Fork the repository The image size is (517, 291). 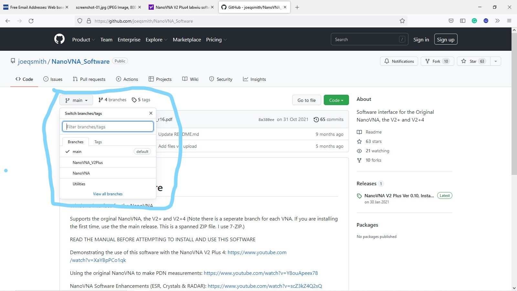click(438, 61)
